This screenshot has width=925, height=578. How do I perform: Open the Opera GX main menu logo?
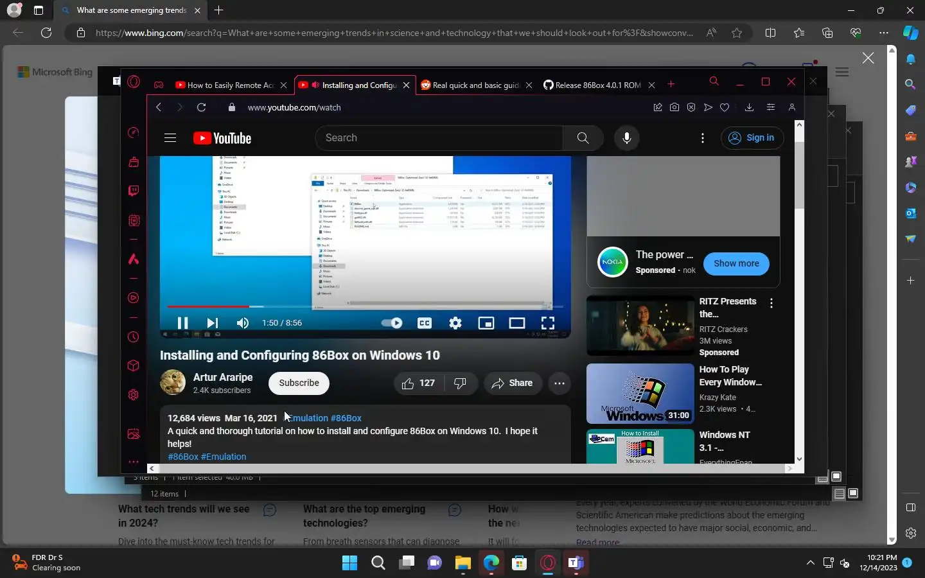pyautogui.click(x=134, y=82)
